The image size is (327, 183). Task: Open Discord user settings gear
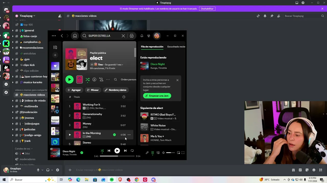tap(57, 170)
